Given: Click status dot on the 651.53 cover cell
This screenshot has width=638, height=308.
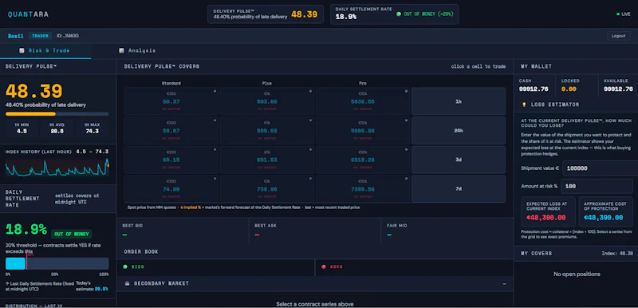Looking at the screenshot, I should (x=310, y=149).
